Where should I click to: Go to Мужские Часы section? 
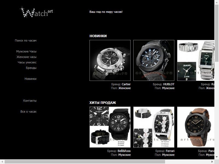pos(26,51)
